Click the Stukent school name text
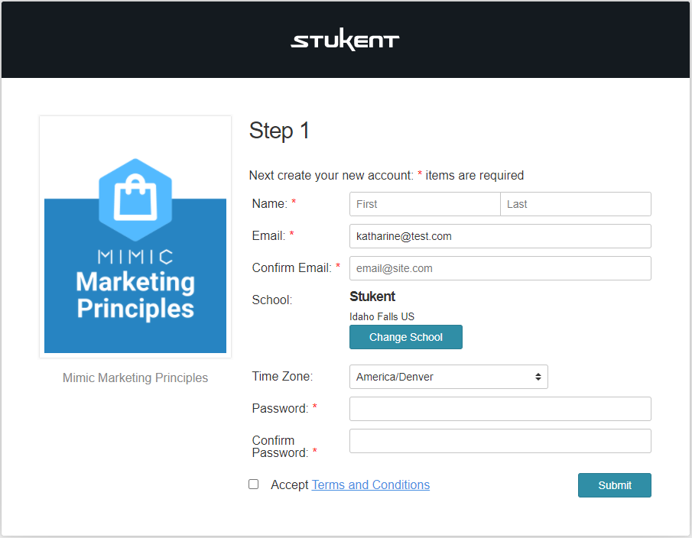Viewport: 692px width, 538px height. click(372, 297)
